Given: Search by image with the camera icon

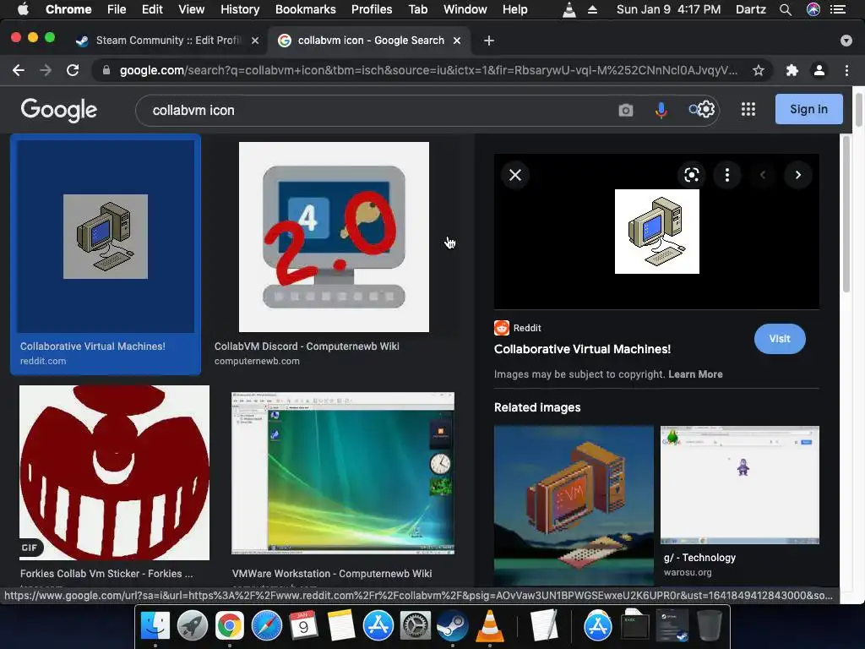Looking at the screenshot, I should 626,111.
